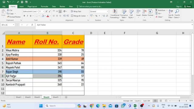194x109 pixels.
Task: Toggle Bold formatting
Action: (24, 16)
